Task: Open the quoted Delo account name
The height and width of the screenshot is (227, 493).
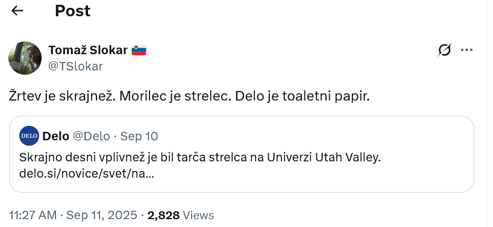Action: tap(55, 136)
